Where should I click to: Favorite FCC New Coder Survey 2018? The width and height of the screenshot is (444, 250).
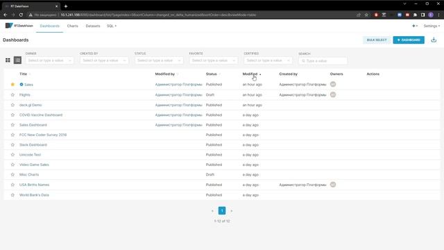coord(12,135)
